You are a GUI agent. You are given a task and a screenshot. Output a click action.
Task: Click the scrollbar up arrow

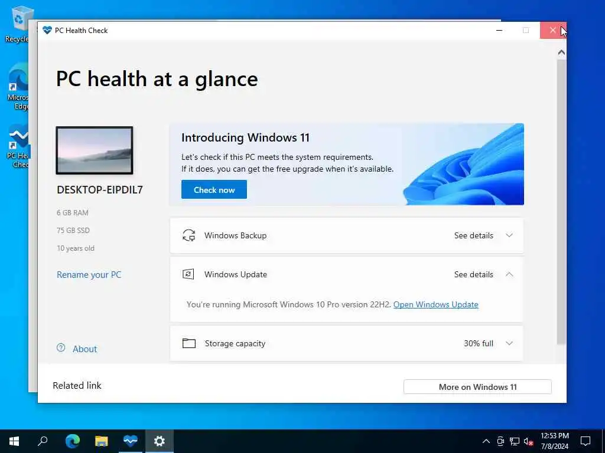pos(561,52)
